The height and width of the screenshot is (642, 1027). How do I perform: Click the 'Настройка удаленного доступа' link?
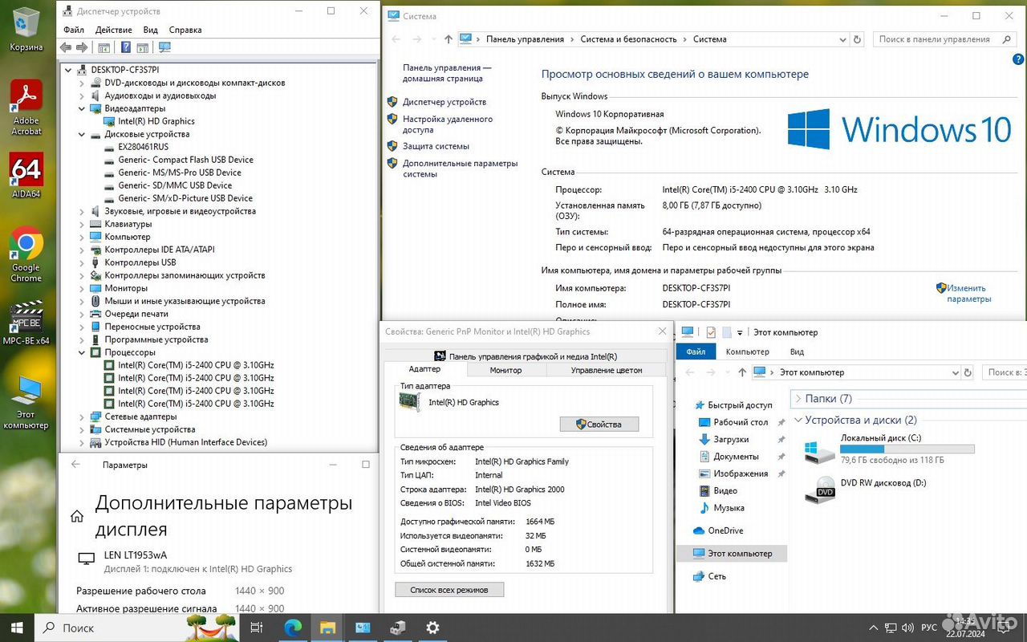(x=448, y=124)
